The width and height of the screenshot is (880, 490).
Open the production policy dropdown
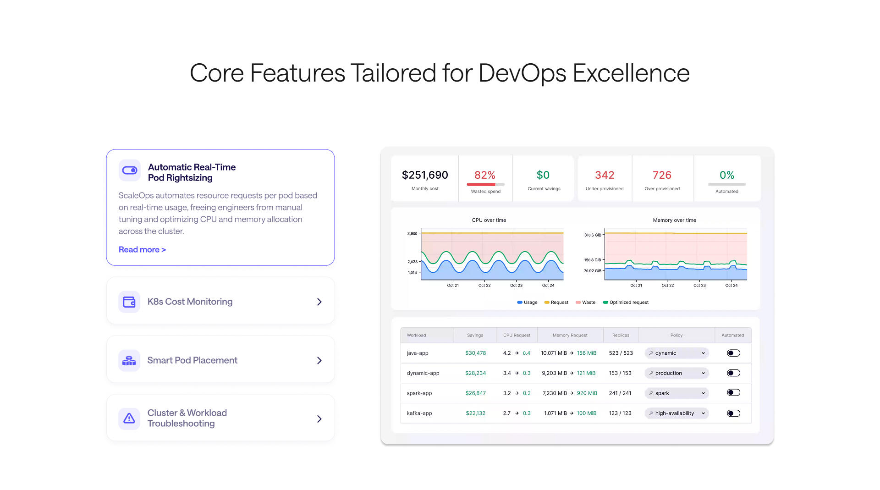tap(676, 373)
